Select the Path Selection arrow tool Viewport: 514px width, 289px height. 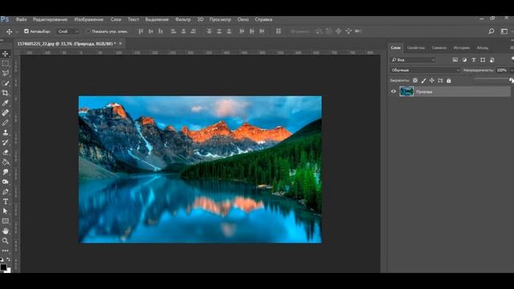(6, 211)
